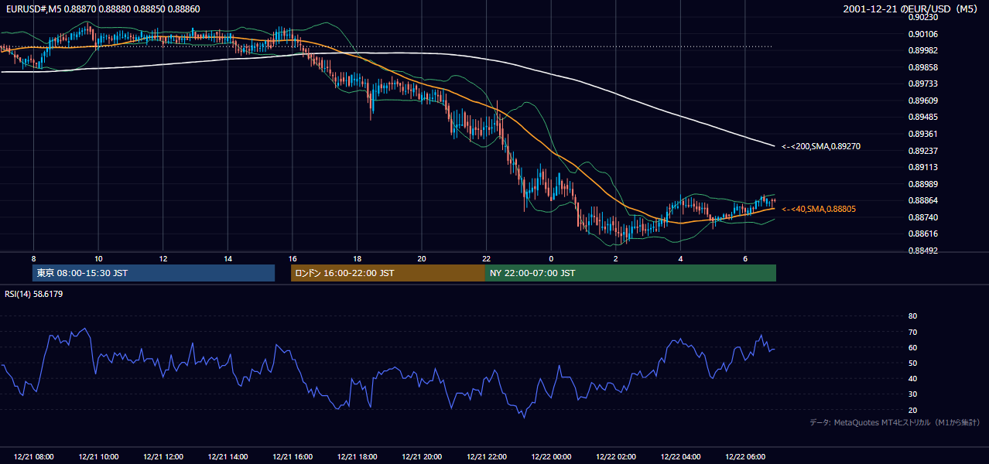Click the 0.90106 price axis label
This screenshot has width=989, height=464.
tap(922, 34)
